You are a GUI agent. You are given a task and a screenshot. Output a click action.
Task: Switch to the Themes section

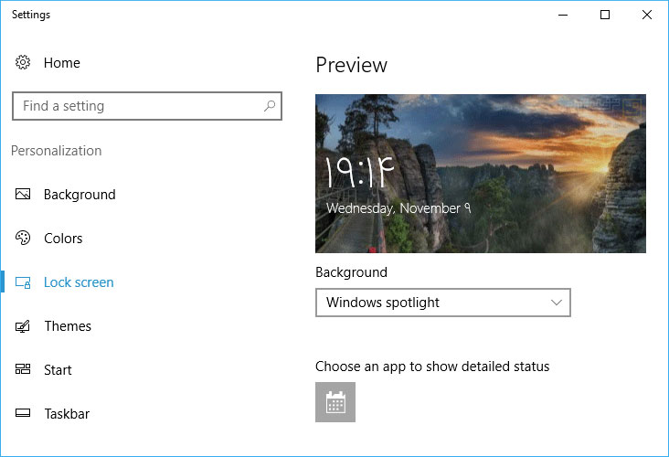pyautogui.click(x=68, y=326)
